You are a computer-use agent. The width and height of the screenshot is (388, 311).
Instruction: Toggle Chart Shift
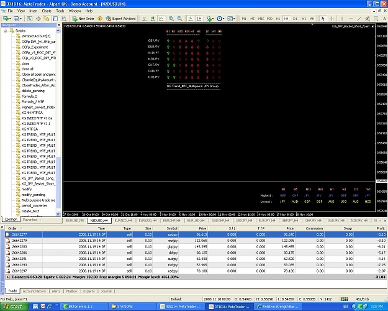click(199, 19)
